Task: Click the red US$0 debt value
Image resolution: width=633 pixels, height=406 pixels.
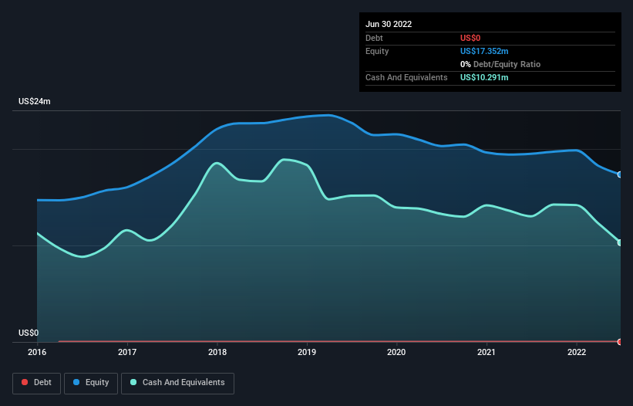Action: click(470, 38)
